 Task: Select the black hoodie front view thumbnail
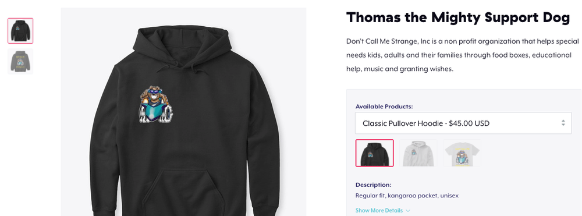pos(20,31)
